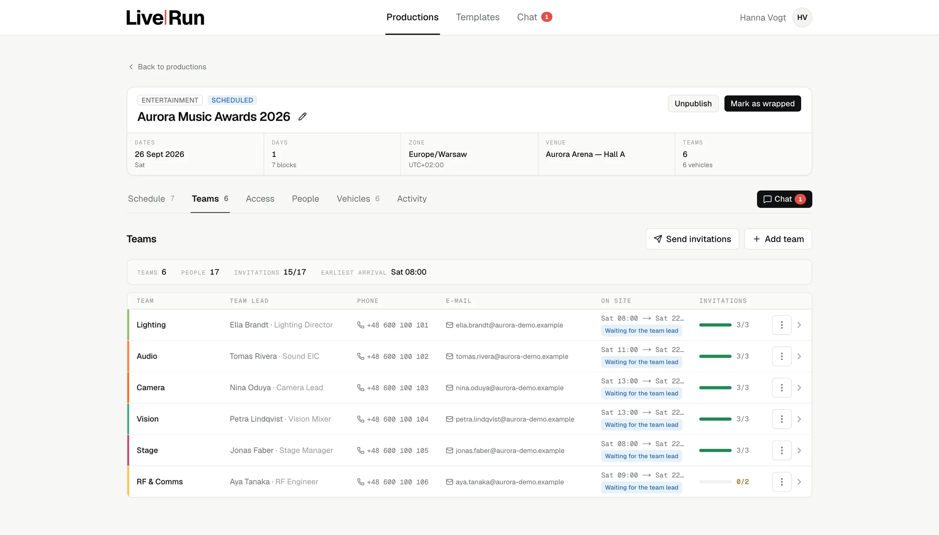
Task: Go to the Productions nav item
Action: tap(412, 17)
